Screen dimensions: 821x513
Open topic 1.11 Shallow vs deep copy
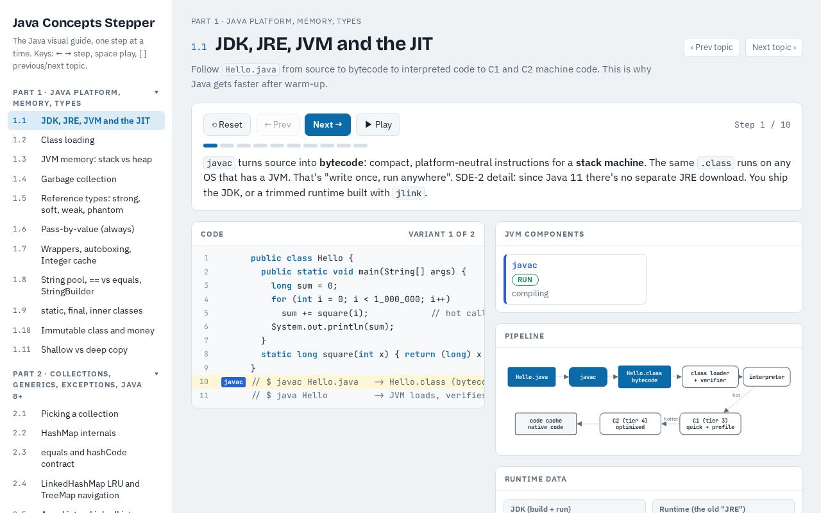point(86,349)
